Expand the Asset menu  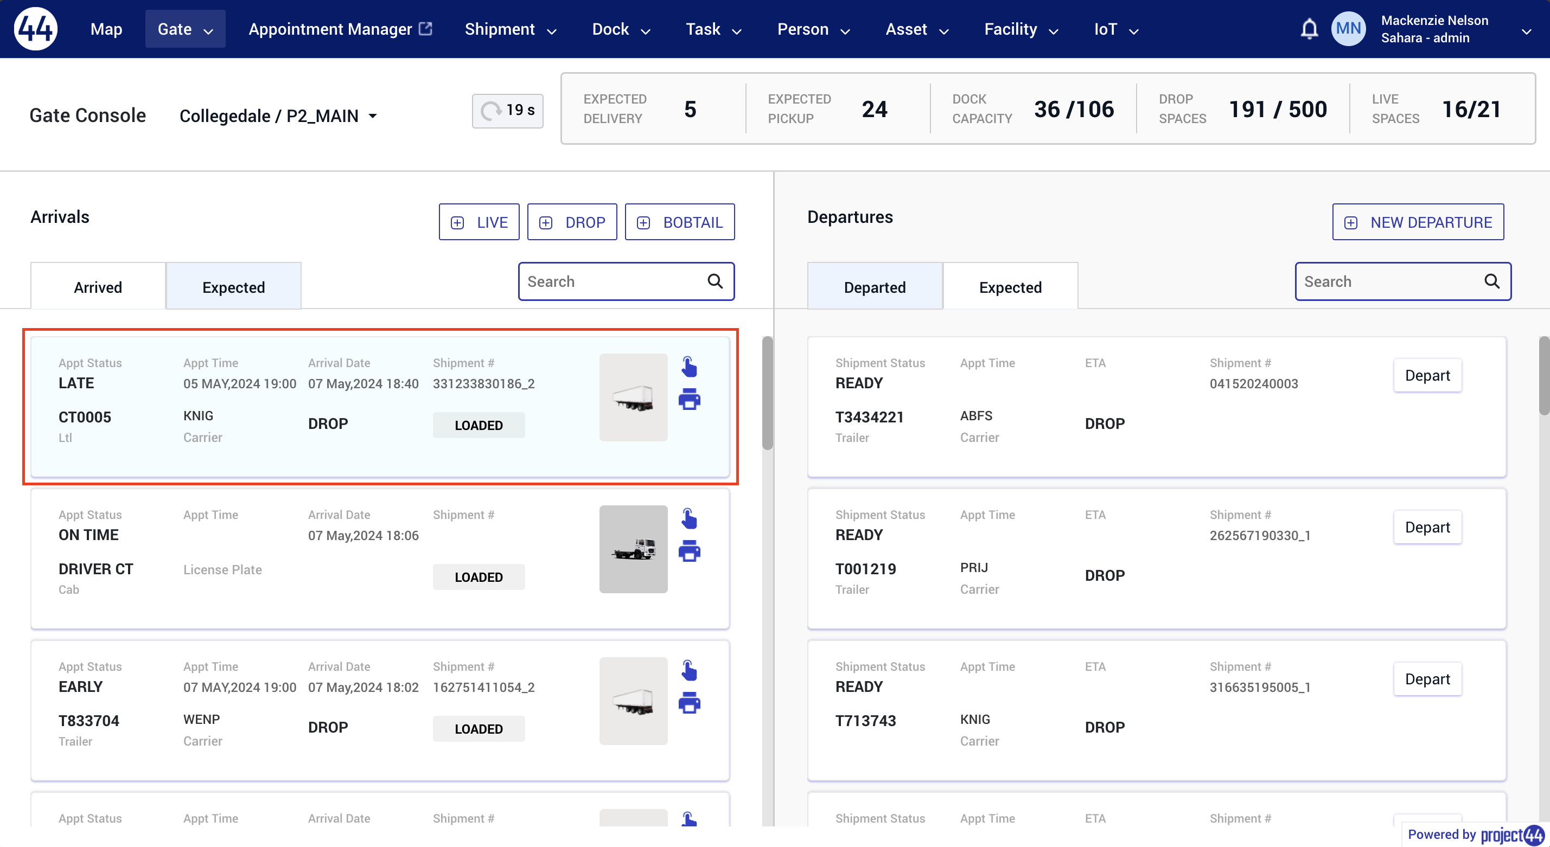[x=916, y=29]
